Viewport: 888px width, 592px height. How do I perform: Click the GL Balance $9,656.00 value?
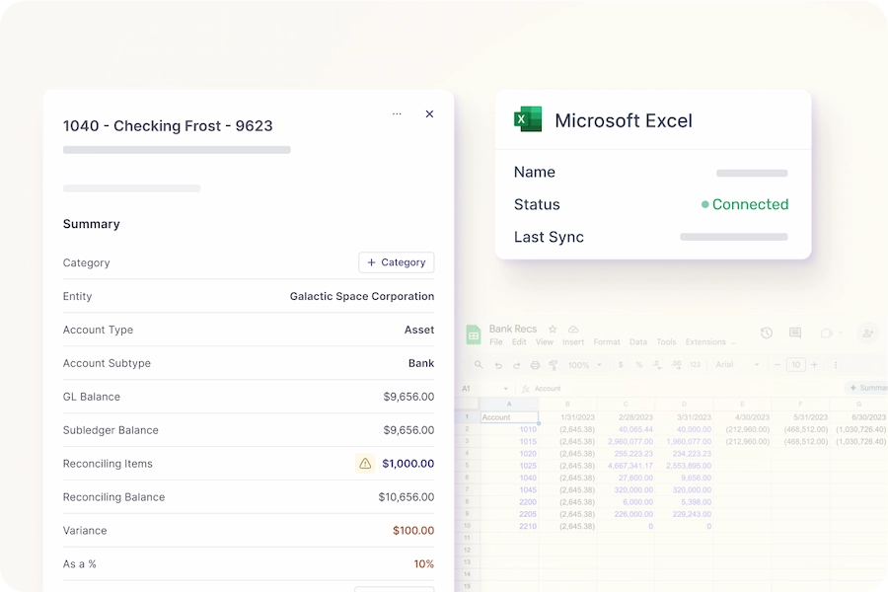point(408,397)
